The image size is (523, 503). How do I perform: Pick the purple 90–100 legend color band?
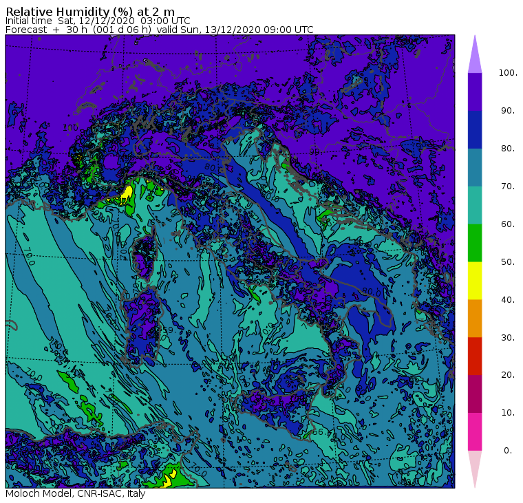pyautogui.click(x=475, y=92)
